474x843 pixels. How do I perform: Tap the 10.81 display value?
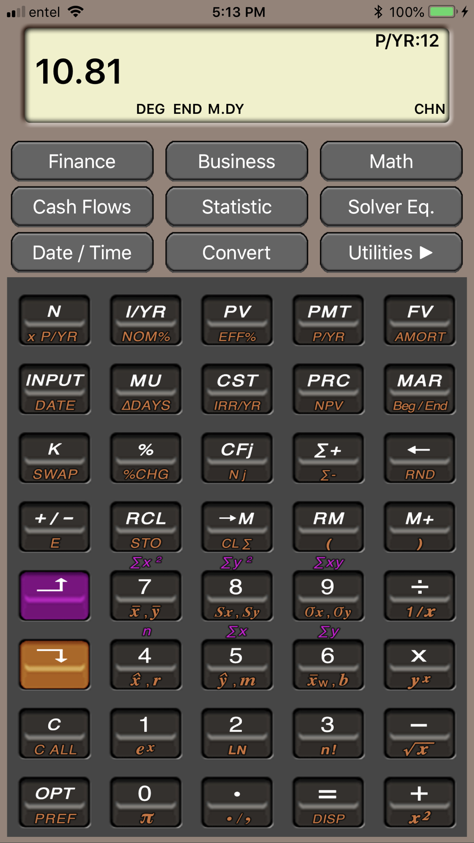79,72
